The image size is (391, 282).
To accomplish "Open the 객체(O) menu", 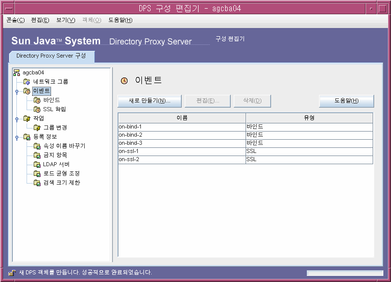I will [x=92, y=20].
